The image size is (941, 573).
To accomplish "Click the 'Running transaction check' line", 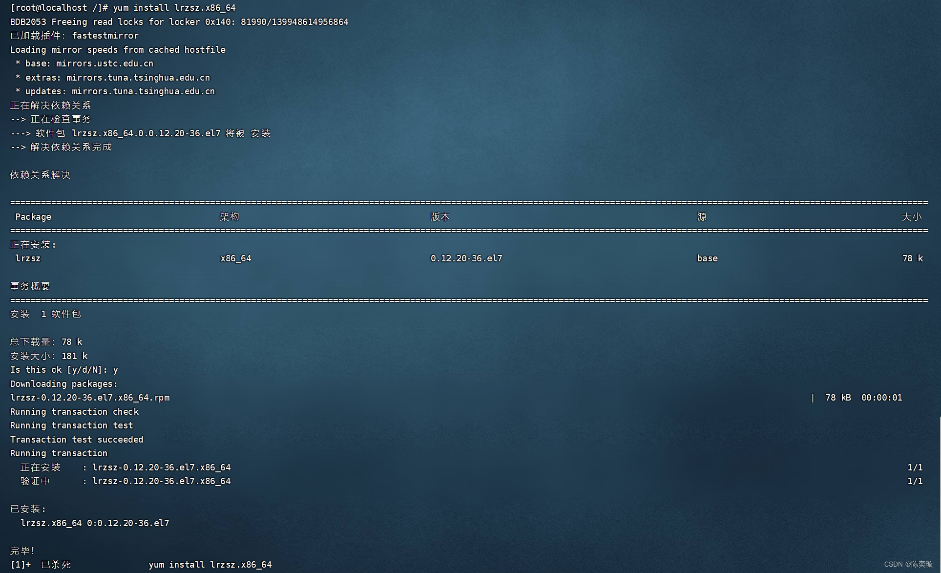I will point(74,412).
